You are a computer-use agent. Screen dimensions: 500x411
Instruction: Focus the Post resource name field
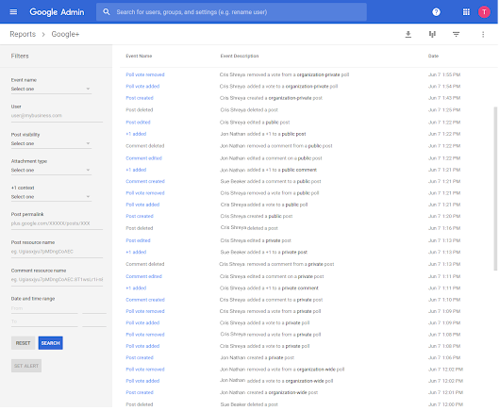coord(57,252)
